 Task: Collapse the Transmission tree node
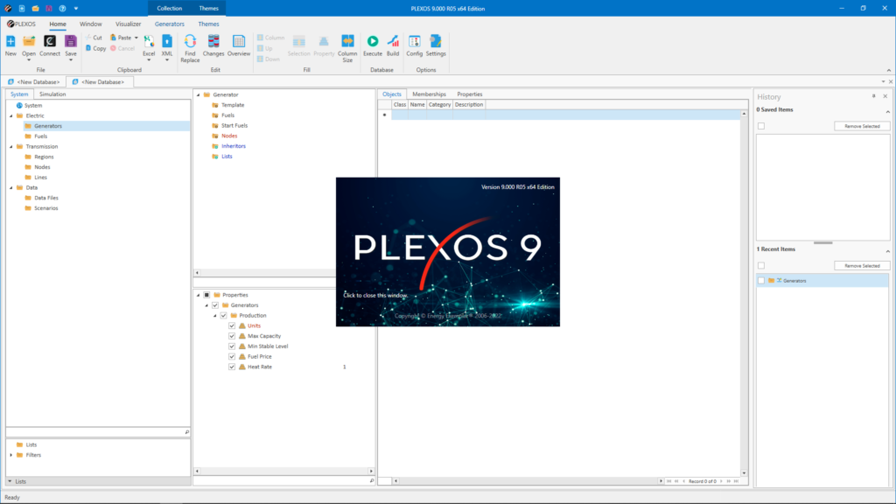click(10, 147)
